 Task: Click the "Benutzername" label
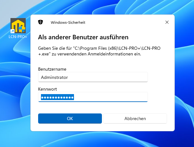(52, 69)
